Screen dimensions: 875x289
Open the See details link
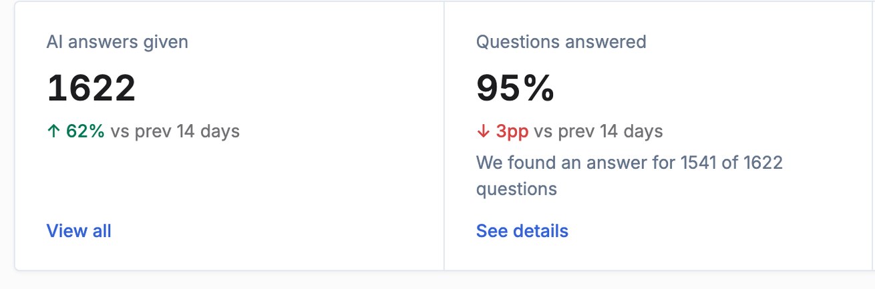pyautogui.click(x=522, y=231)
